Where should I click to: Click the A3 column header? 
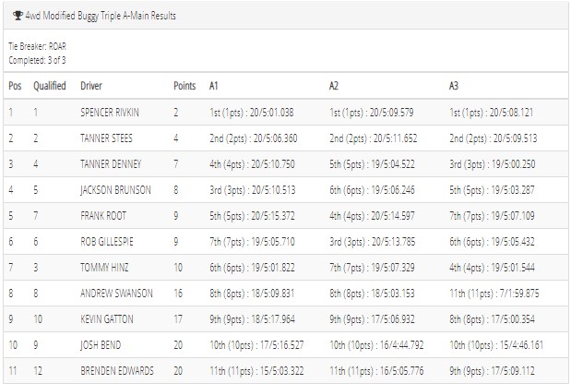point(453,86)
